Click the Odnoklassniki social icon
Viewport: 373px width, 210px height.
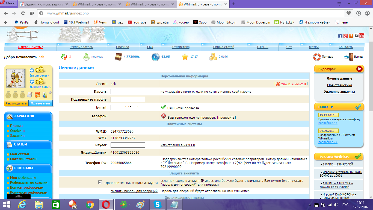pyautogui.click(x=351, y=36)
